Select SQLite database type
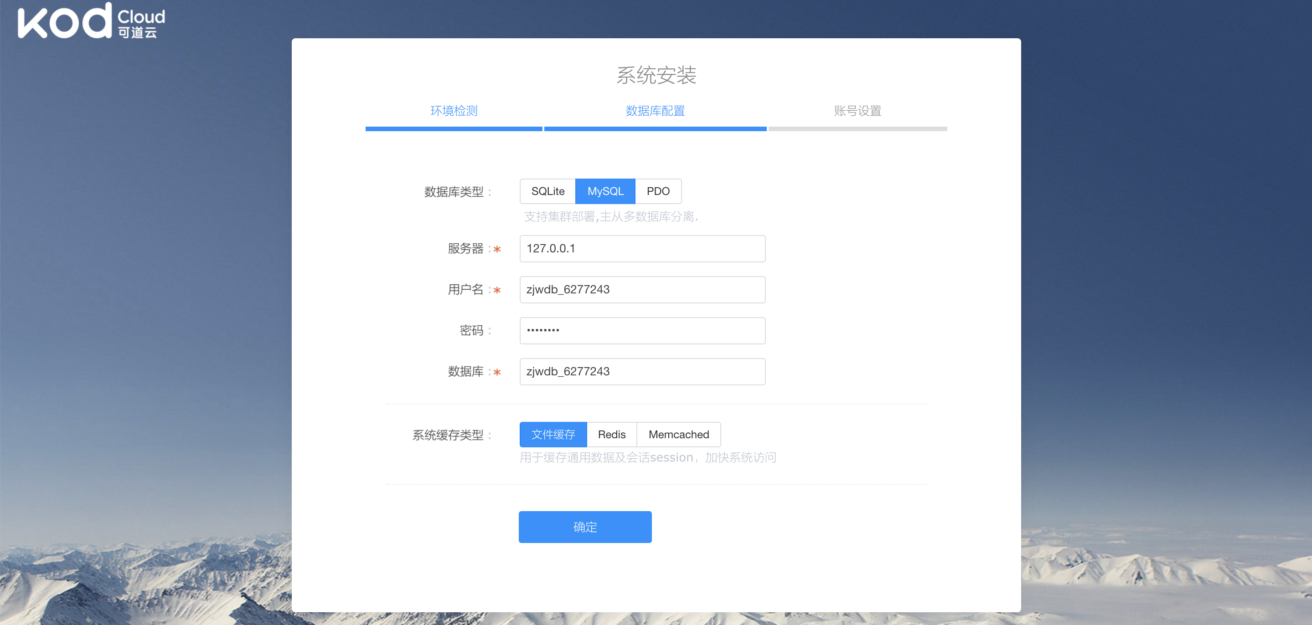1312x625 pixels. [x=548, y=191]
